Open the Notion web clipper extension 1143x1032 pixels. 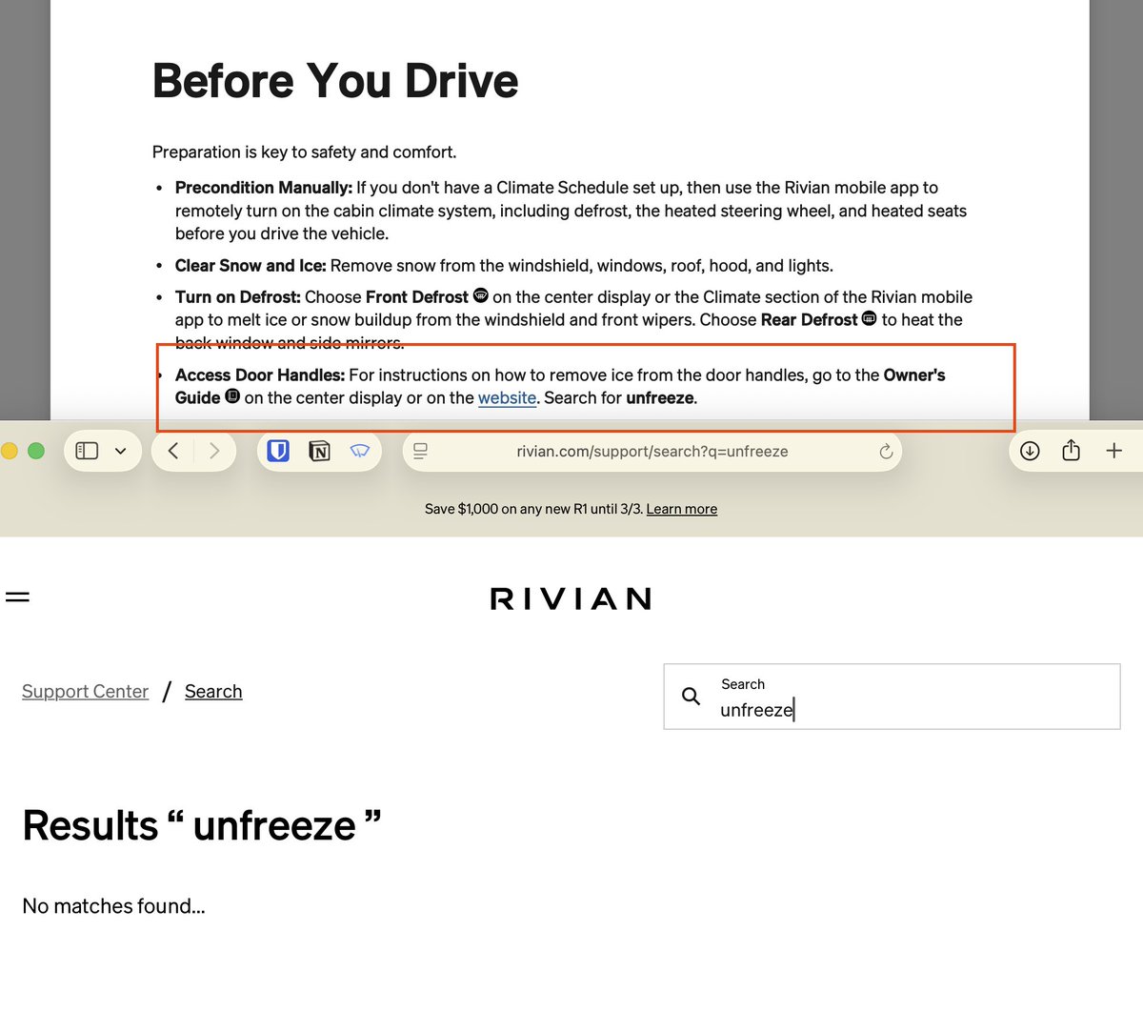320,451
